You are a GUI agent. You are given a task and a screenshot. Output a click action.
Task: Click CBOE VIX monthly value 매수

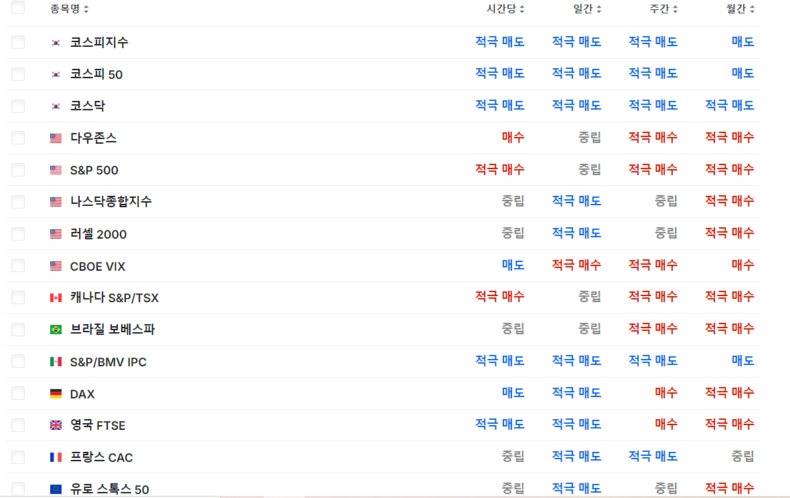(x=743, y=265)
